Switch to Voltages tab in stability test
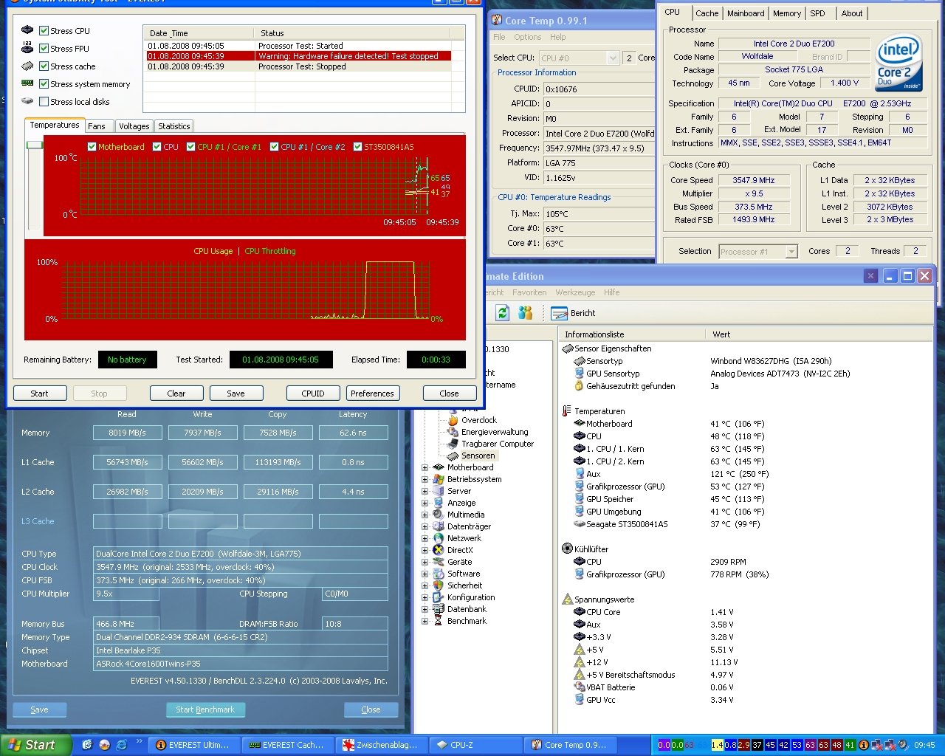 tap(134, 126)
